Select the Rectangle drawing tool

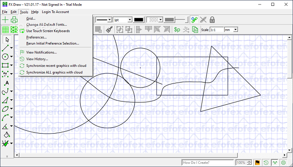pyautogui.click(x=5, y=65)
